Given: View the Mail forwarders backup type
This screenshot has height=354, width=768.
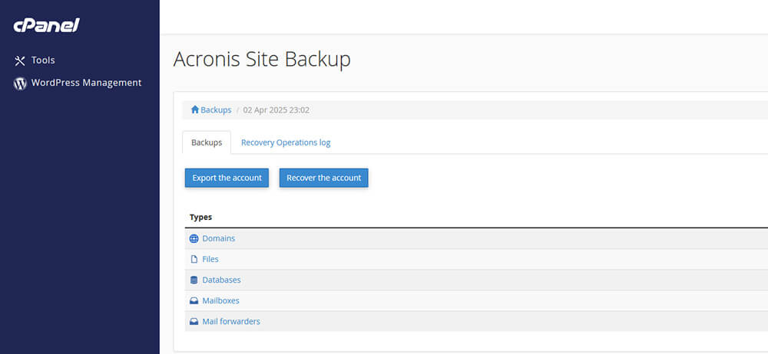Looking at the screenshot, I should pyautogui.click(x=231, y=321).
